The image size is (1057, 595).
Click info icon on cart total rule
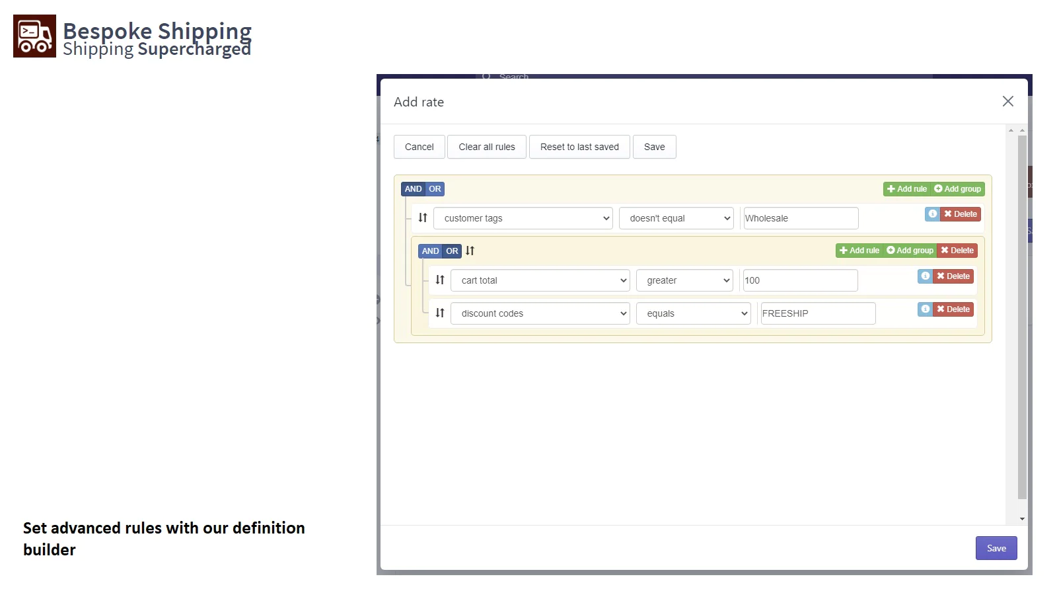tap(925, 276)
